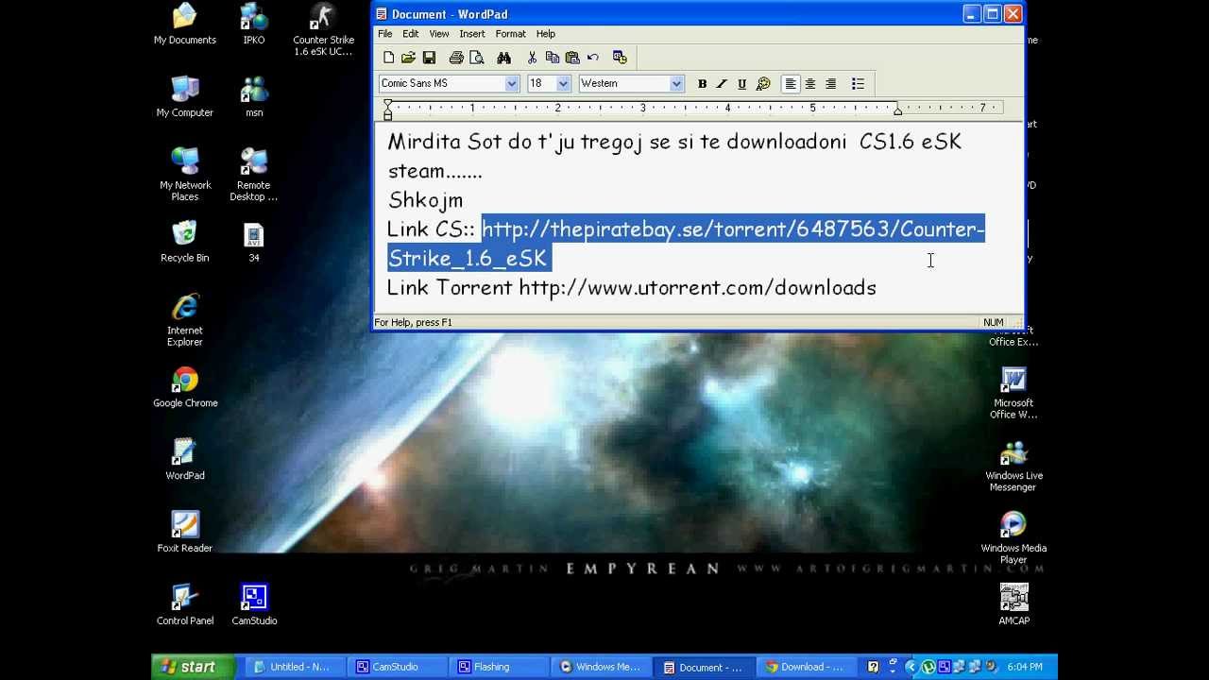Select the Microsoft Office Word desktop icon

pyautogui.click(x=1013, y=394)
